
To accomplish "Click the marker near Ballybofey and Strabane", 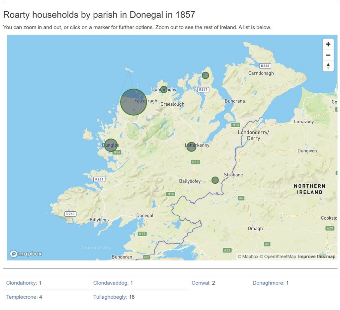I will pyautogui.click(x=215, y=180).
